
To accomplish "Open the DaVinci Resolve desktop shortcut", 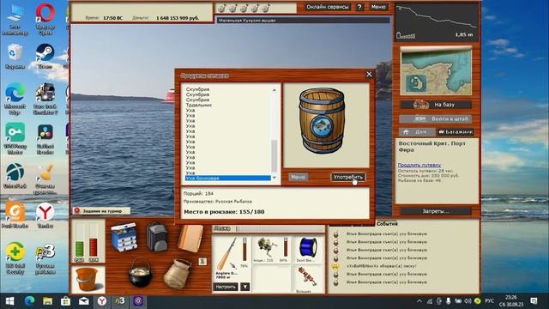I will click(45, 139).
